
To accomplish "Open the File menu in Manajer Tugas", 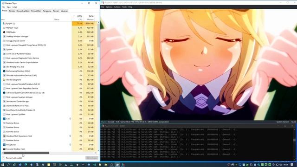I will pyautogui.click(x=3, y=7).
